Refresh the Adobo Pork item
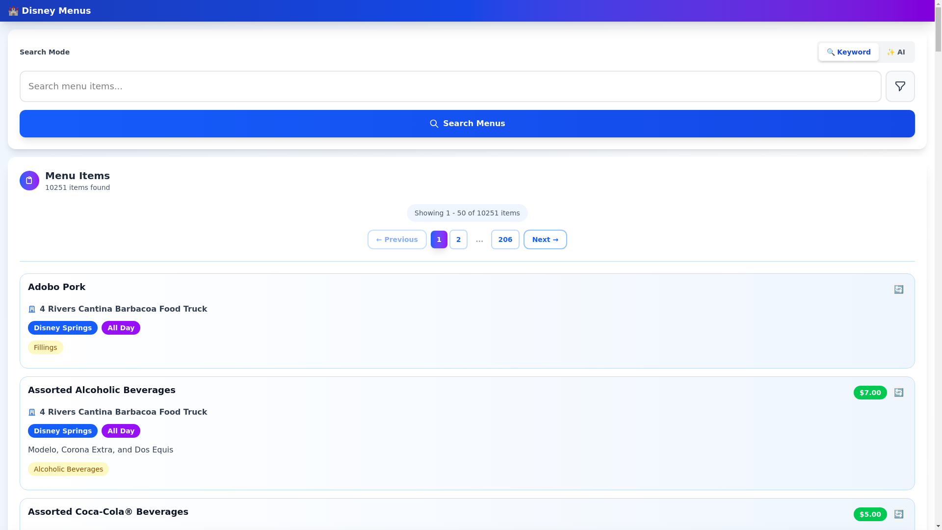 point(898,290)
